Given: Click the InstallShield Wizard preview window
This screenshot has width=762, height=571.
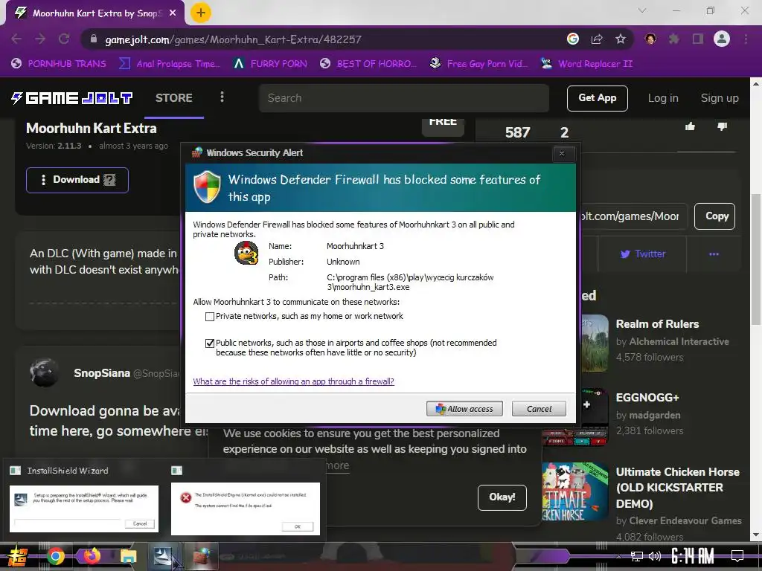Looking at the screenshot, I should (84, 509).
